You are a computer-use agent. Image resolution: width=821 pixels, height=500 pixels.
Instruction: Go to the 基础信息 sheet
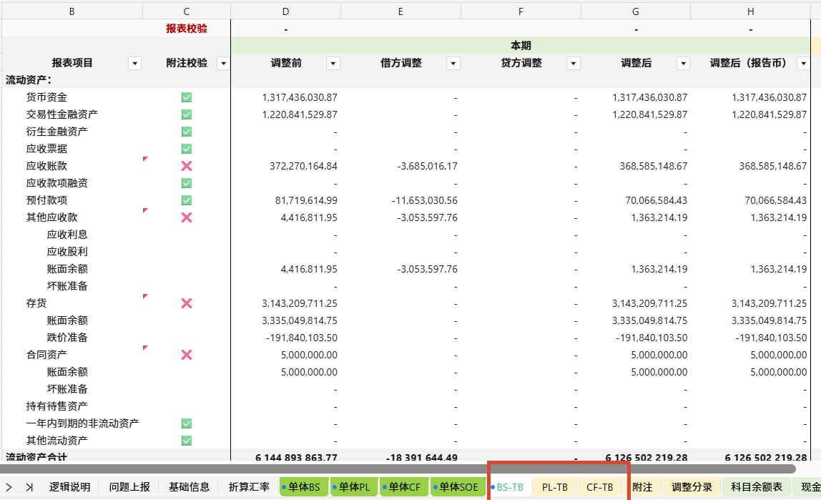pos(189,487)
